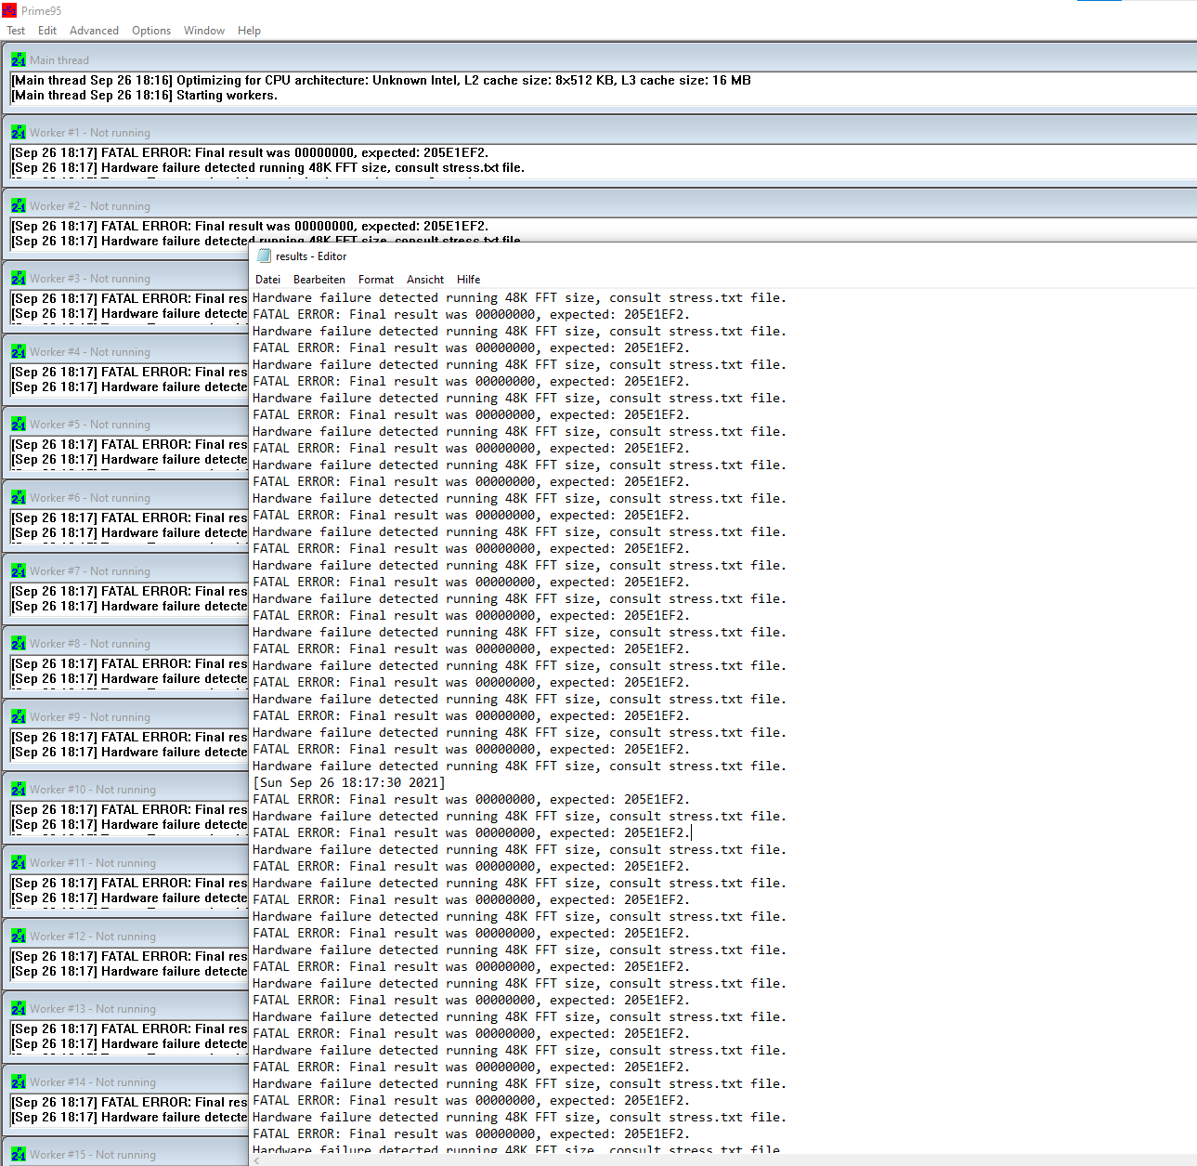Image resolution: width=1197 pixels, height=1166 pixels.
Task: Click the Worker #15 window icon
Action: 19,1154
